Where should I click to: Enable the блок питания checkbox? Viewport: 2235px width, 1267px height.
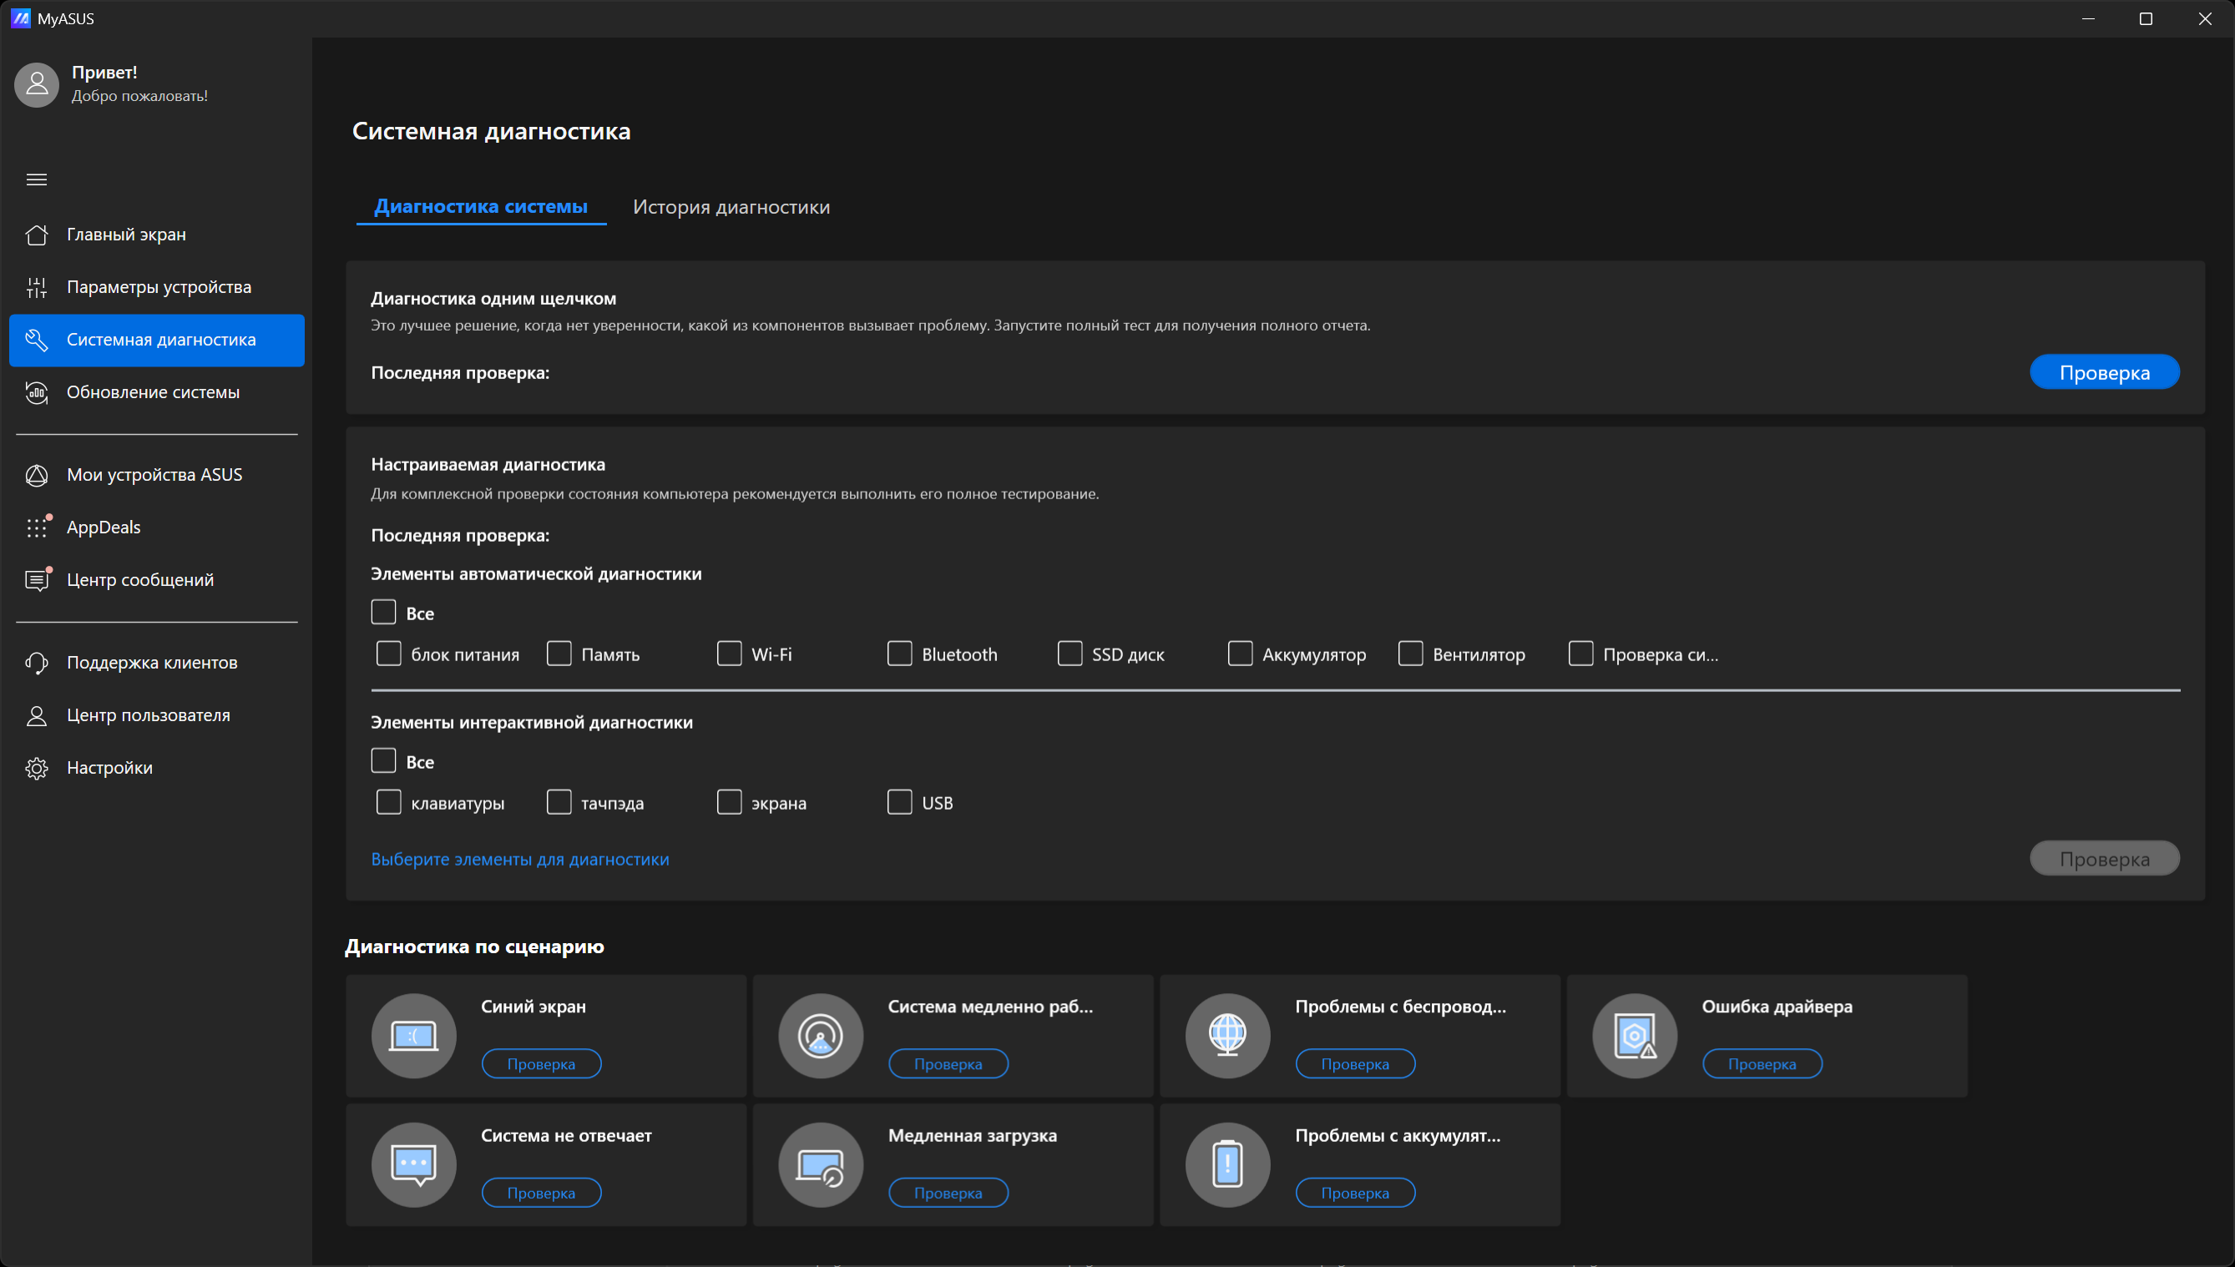(x=389, y=654)
